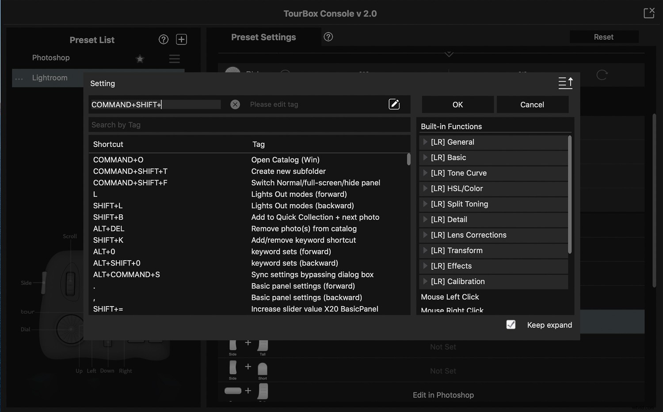Add a new preset with the plus icon
This screenshot has width=663, height=412.
pyautogui.click(x=181, y=39)
